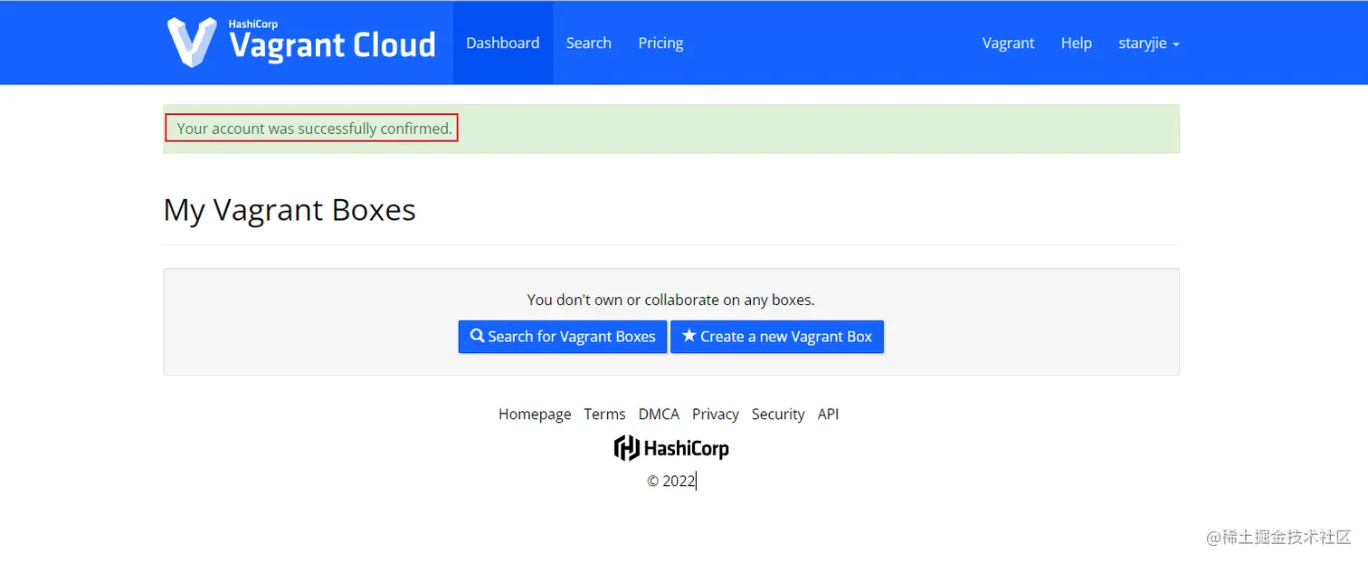
Task: Open the Homepage footer link
Action: [x=535, y=414]
